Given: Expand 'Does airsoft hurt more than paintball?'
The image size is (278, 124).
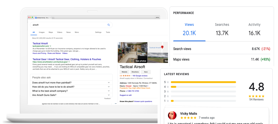Looking at the screenshot, I should pyautogui.click(x=109, y=83).
